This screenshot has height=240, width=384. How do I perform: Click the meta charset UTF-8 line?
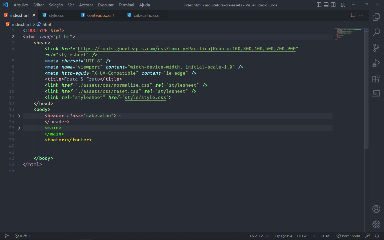tap(78, 61)
